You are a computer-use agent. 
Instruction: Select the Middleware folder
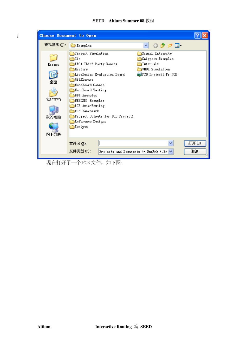coord(81,80)
